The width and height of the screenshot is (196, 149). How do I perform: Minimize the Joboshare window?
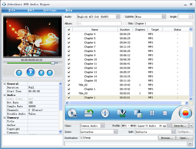185,5
